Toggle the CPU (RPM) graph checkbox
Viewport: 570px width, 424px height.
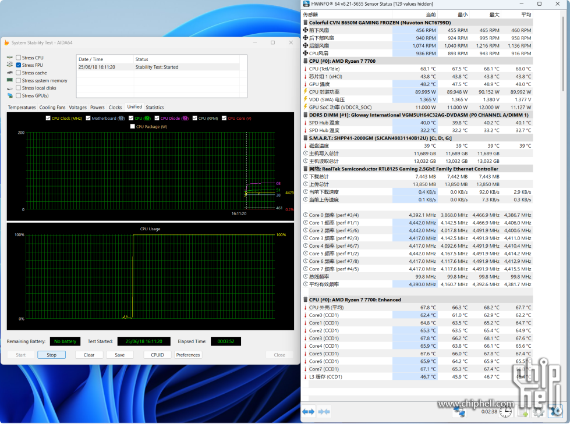coord(195,118)
